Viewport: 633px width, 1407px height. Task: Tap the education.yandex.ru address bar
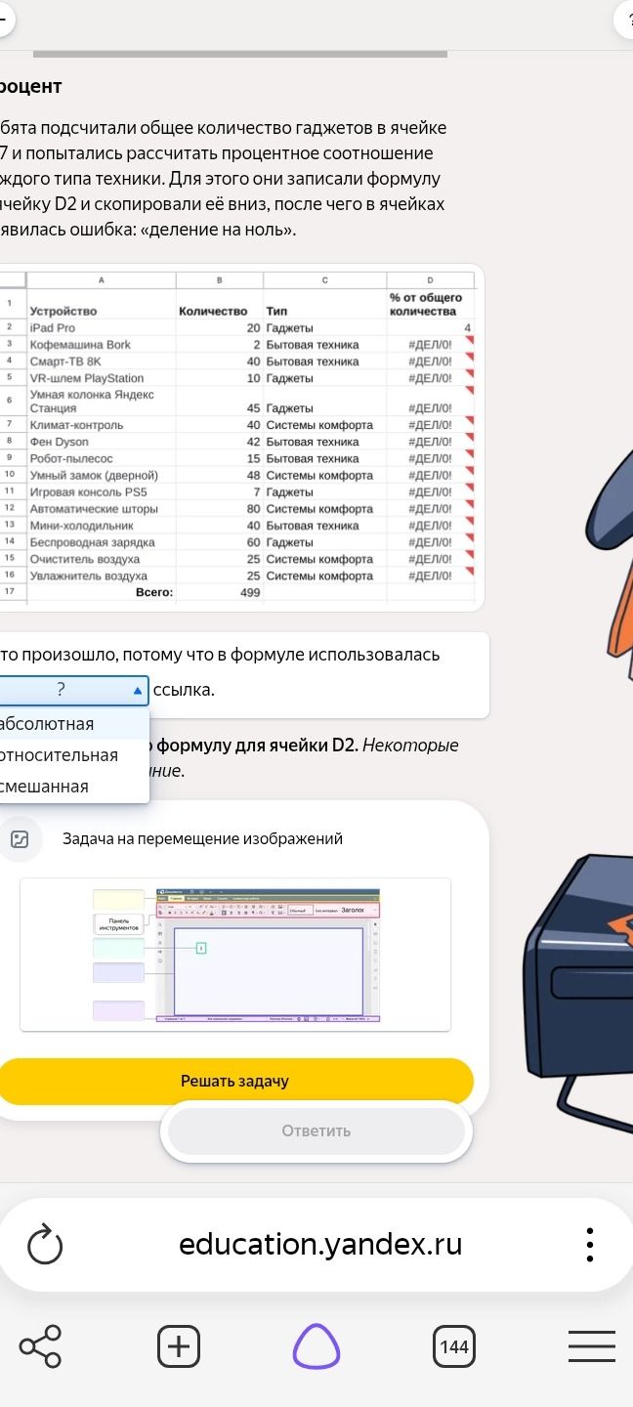pyautogui.click(x=320, y=1245)
